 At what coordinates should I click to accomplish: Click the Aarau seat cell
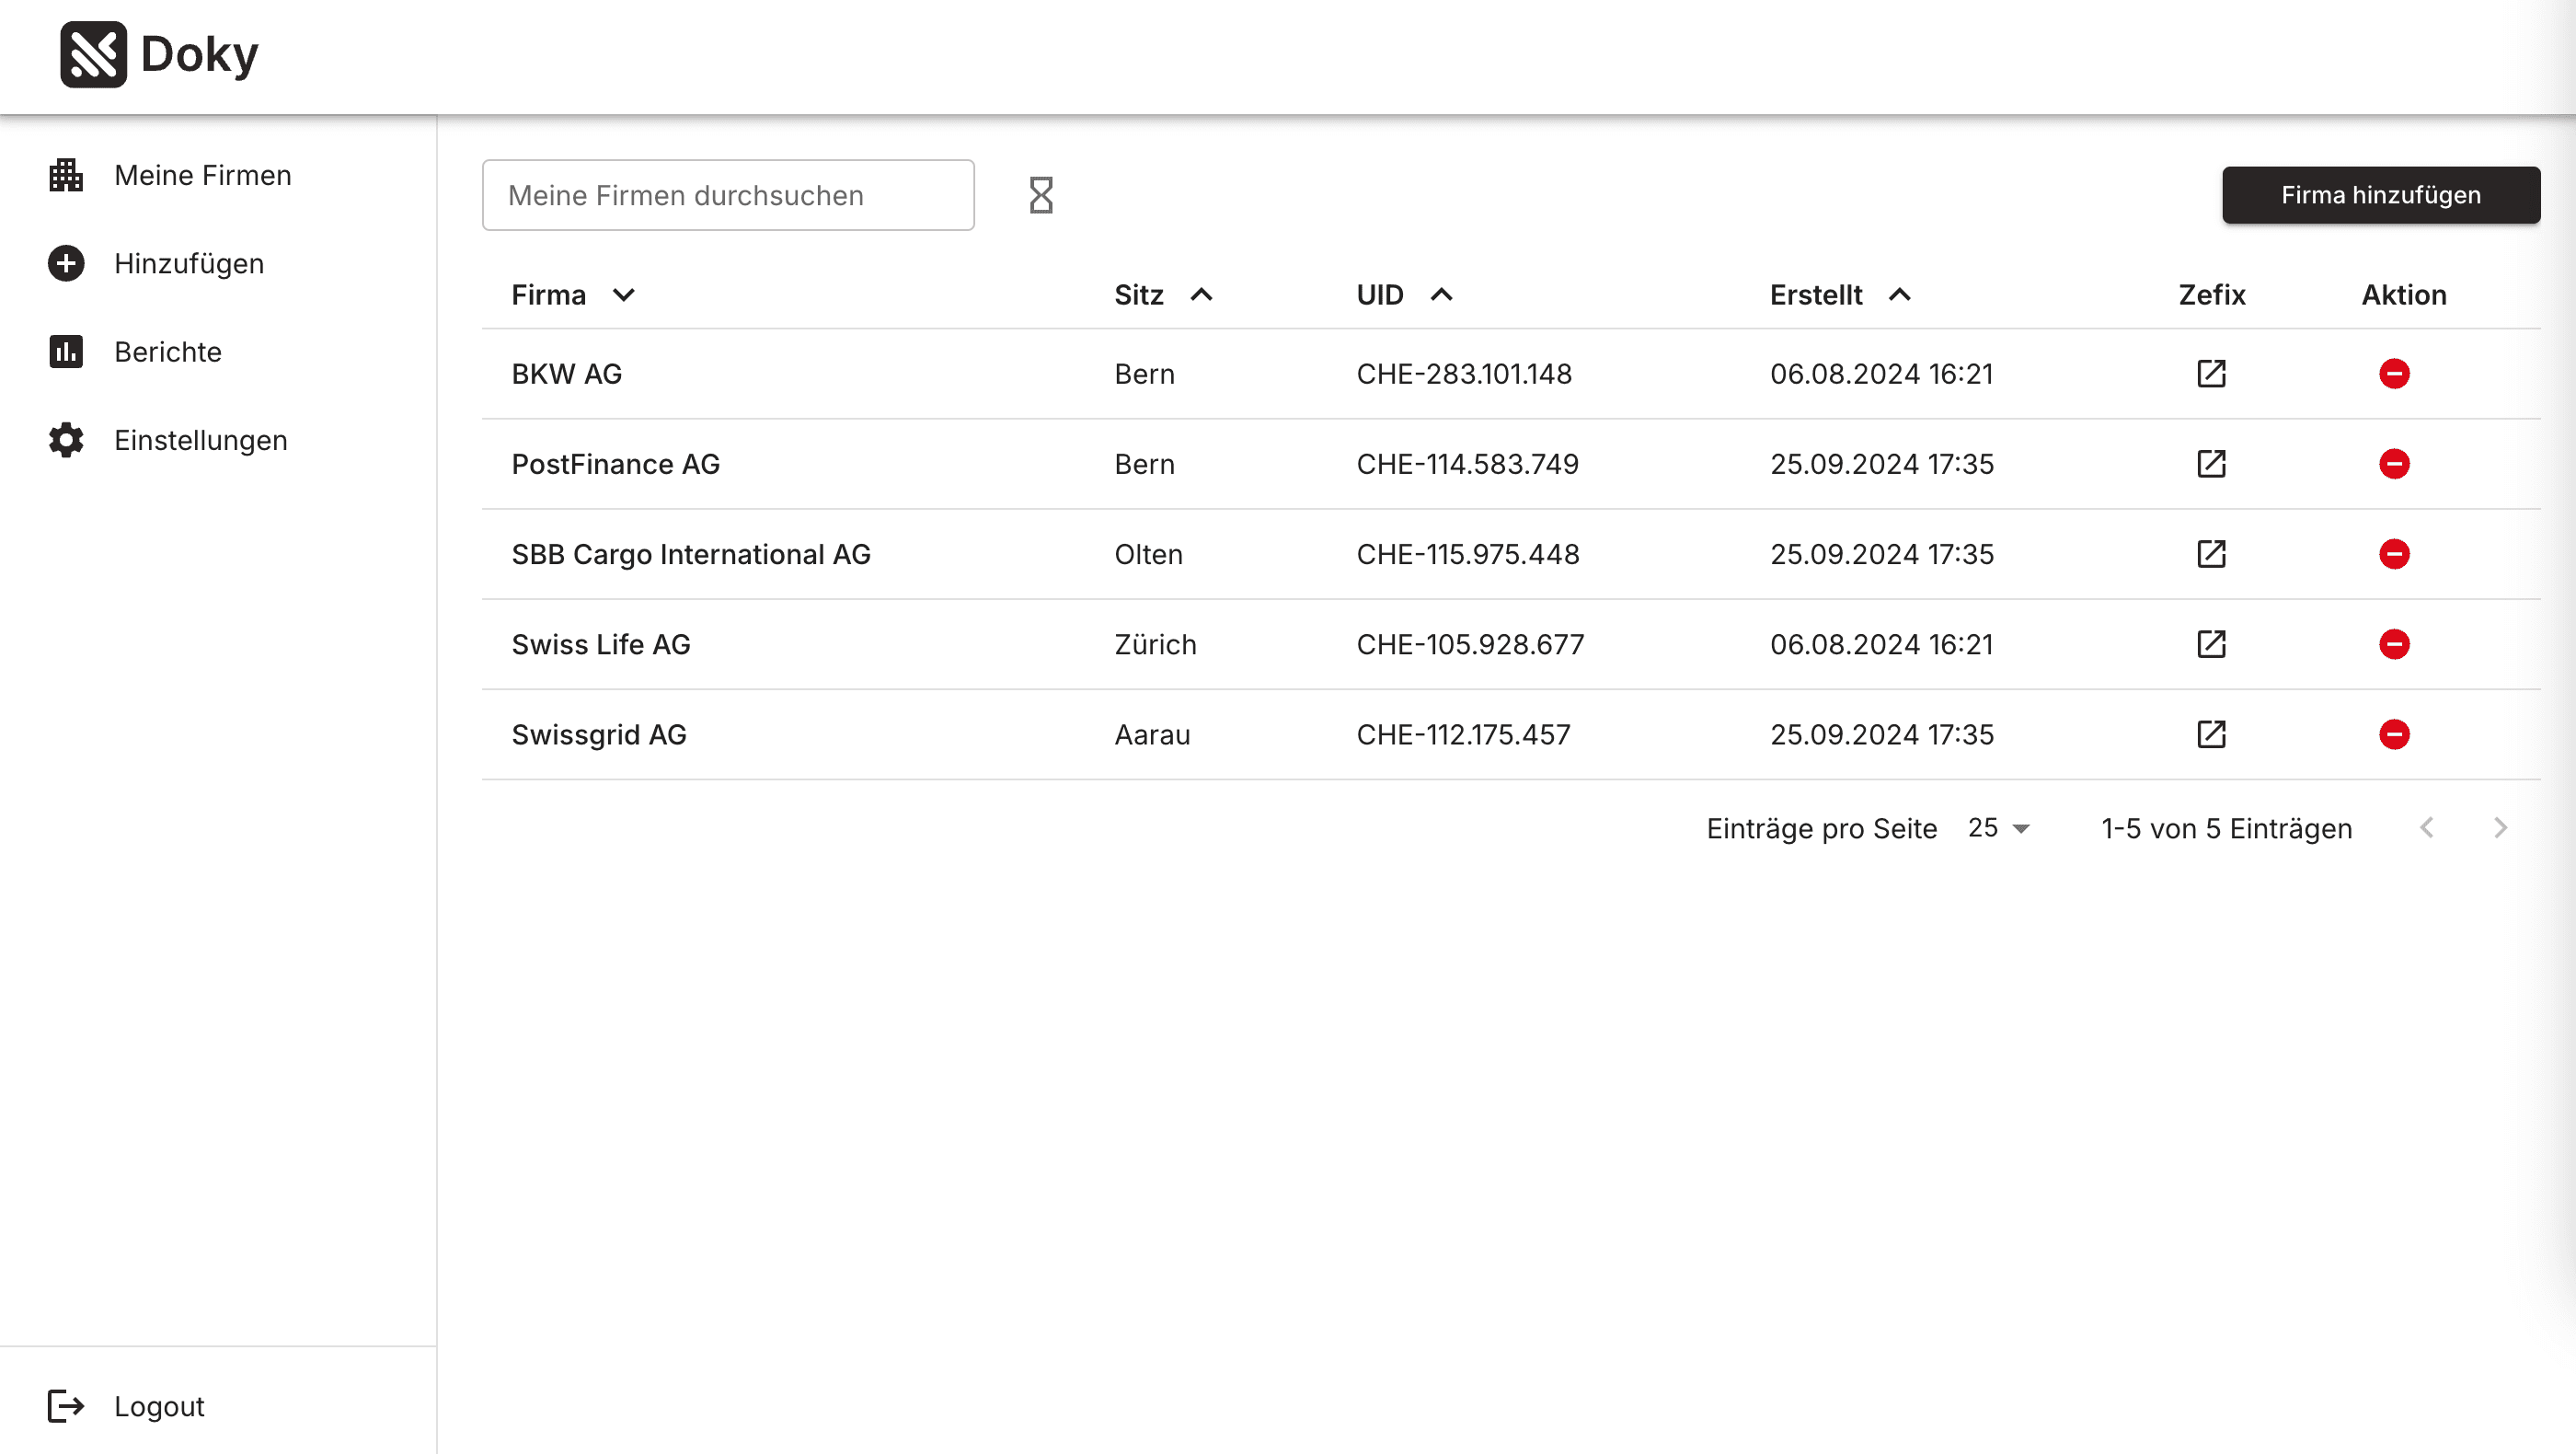[1153, 734]
